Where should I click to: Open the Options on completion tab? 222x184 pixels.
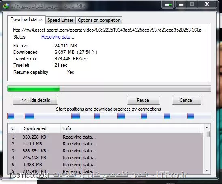click(x=99, y=20)
